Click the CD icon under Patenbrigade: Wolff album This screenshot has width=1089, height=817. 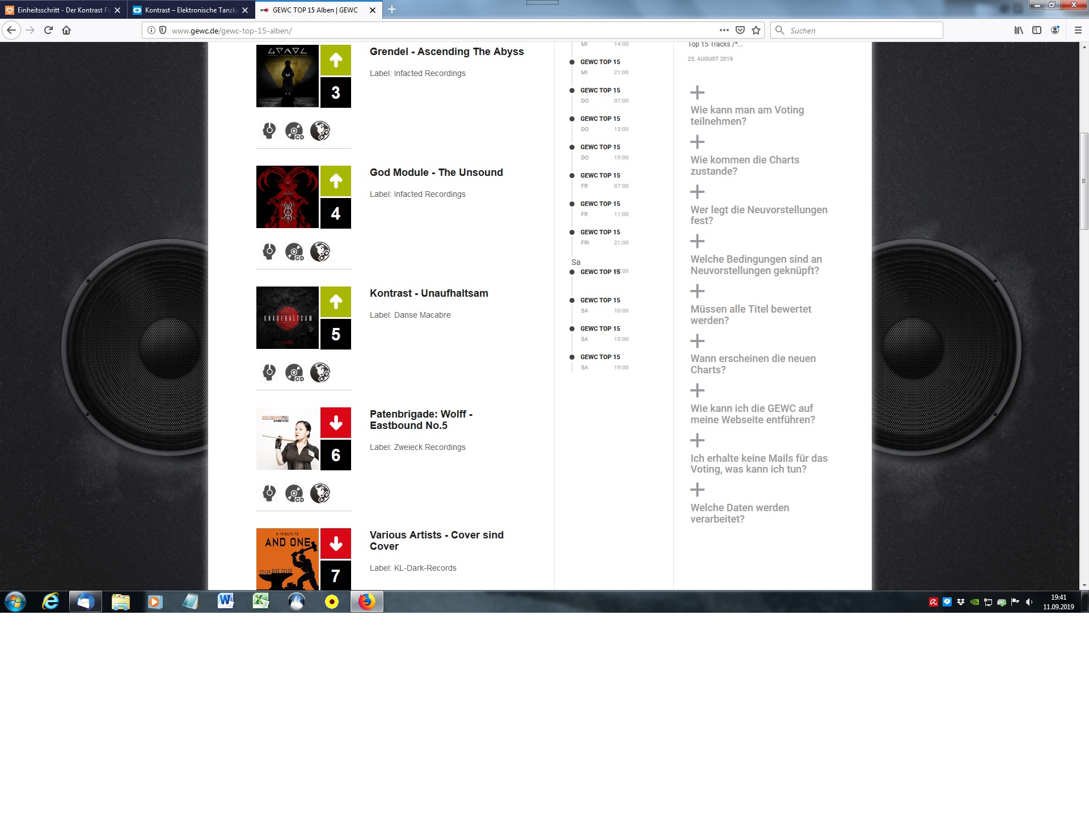(294, 494)
